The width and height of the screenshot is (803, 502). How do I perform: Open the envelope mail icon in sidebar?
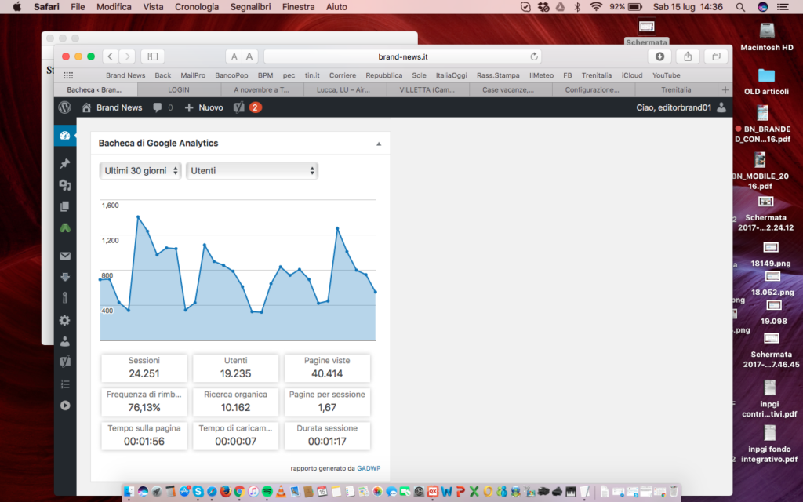(64, 256)
